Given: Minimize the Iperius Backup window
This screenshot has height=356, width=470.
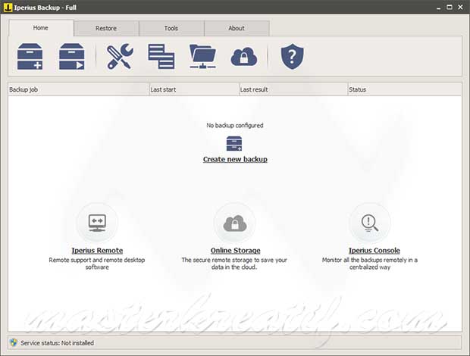Looking at the screenshot, I should pos(438,8).
